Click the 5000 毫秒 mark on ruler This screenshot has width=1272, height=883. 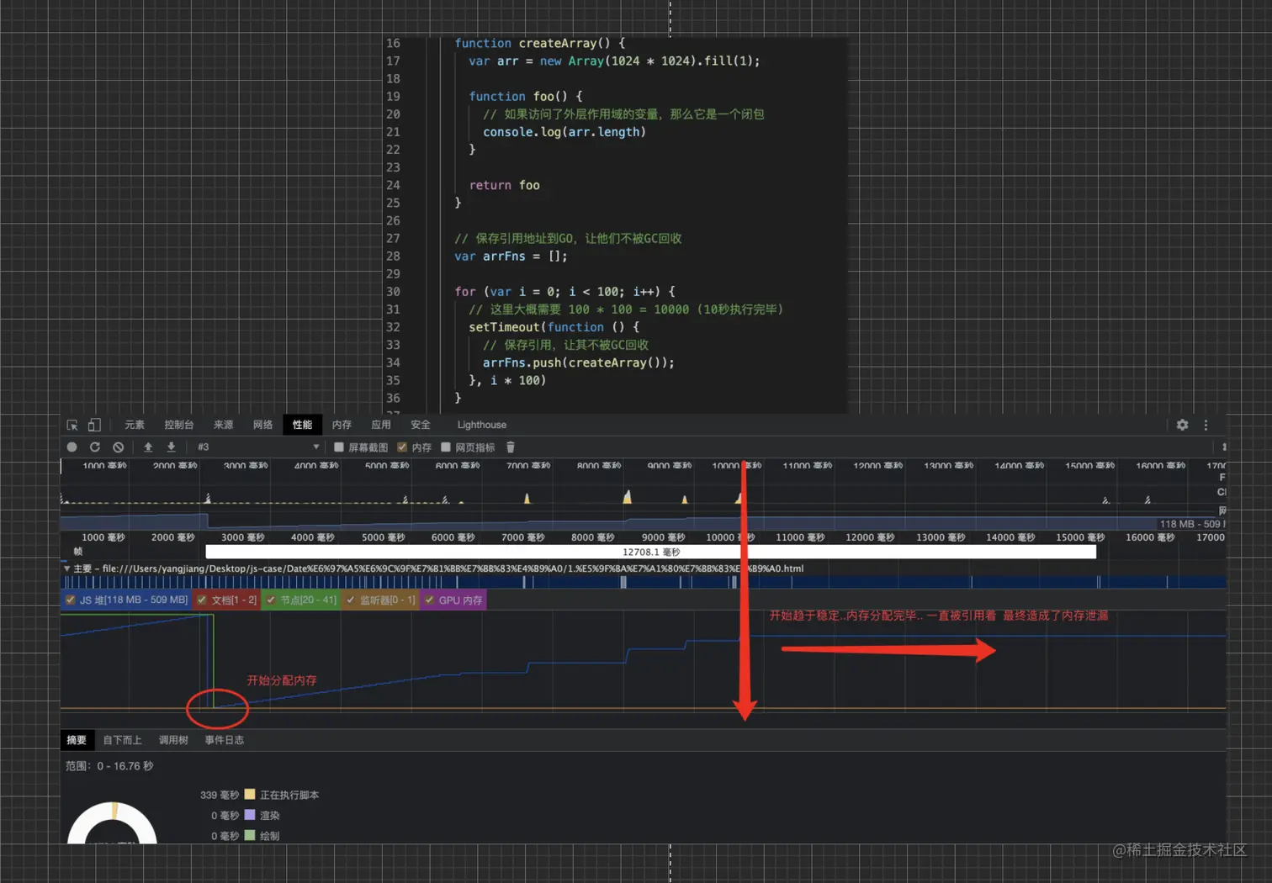(383, 537)
